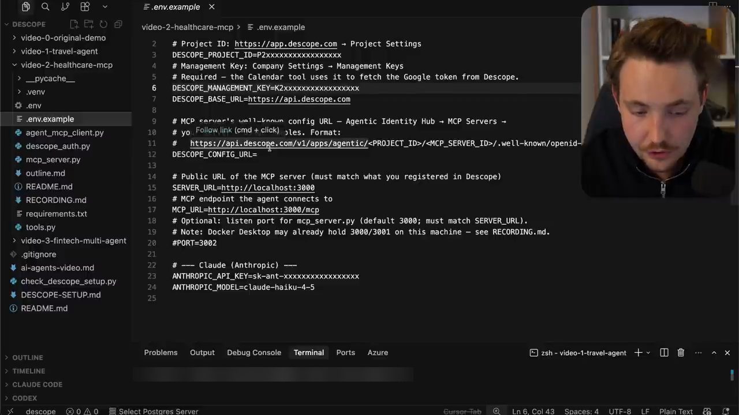The image size is (739, 415).
Task: Open the new terminal launch profile dropdown
Action: pyautogui.click(x=648, y=353)
